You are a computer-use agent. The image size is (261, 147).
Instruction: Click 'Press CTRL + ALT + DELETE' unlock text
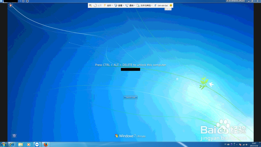pos(130,65)
